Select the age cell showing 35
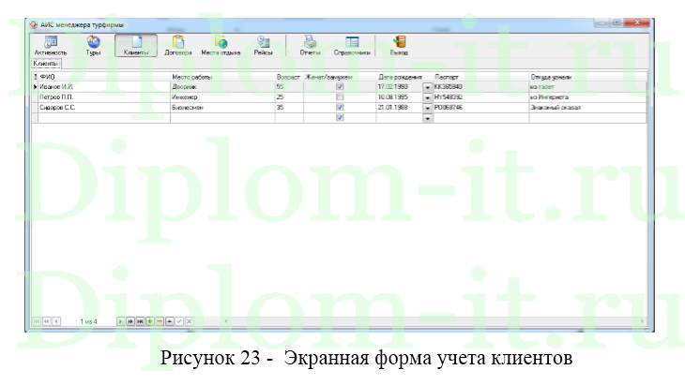Screen dimensions: 685x385 289,108
